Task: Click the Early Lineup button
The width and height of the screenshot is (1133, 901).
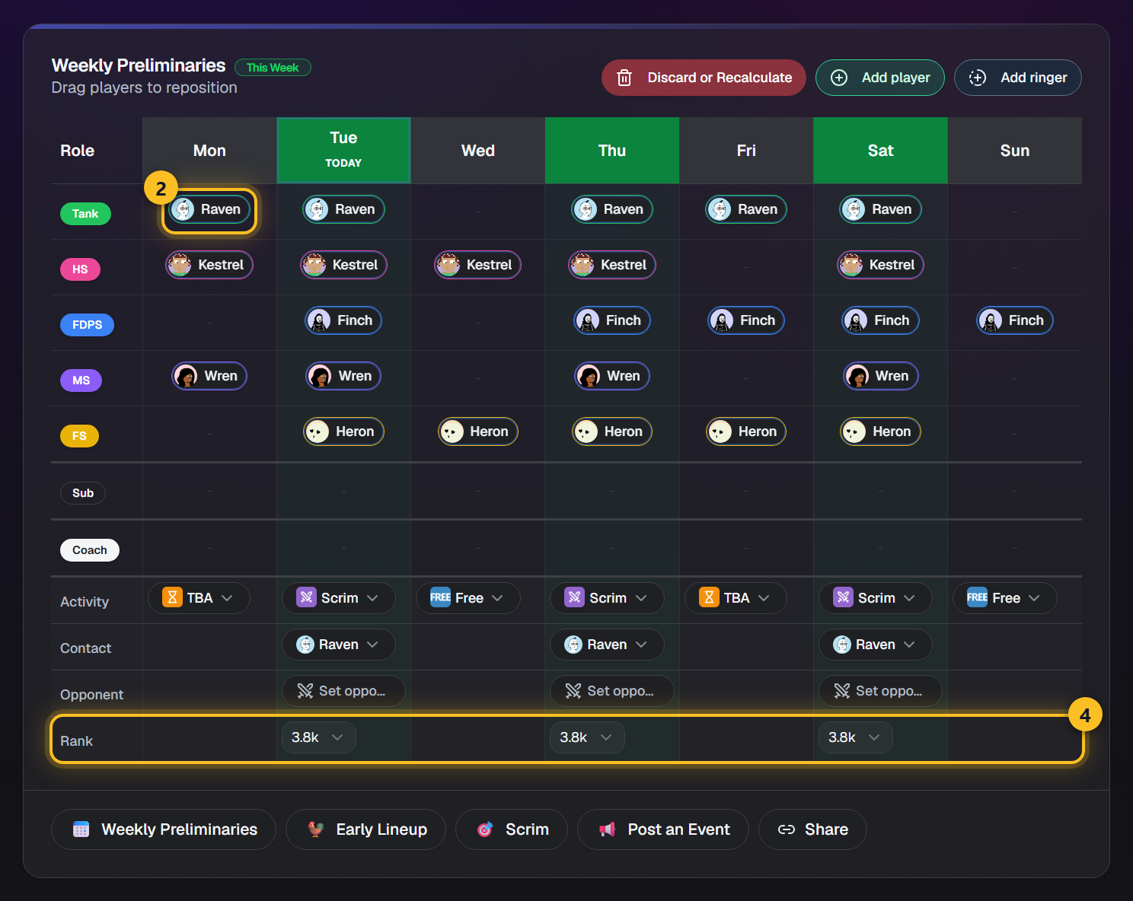Action: pos(365,829)
